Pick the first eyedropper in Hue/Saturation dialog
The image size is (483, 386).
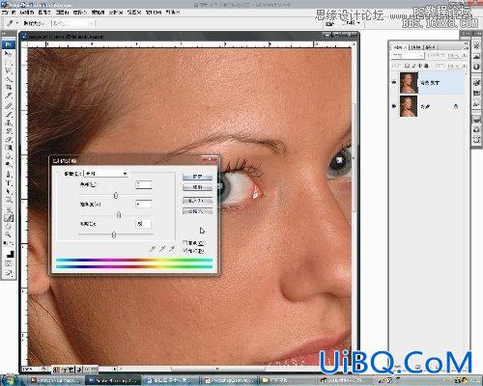point(153,249)
